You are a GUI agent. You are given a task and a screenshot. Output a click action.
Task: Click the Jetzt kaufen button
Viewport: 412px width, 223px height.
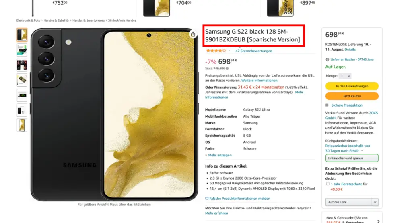click(x=352, y=96)
